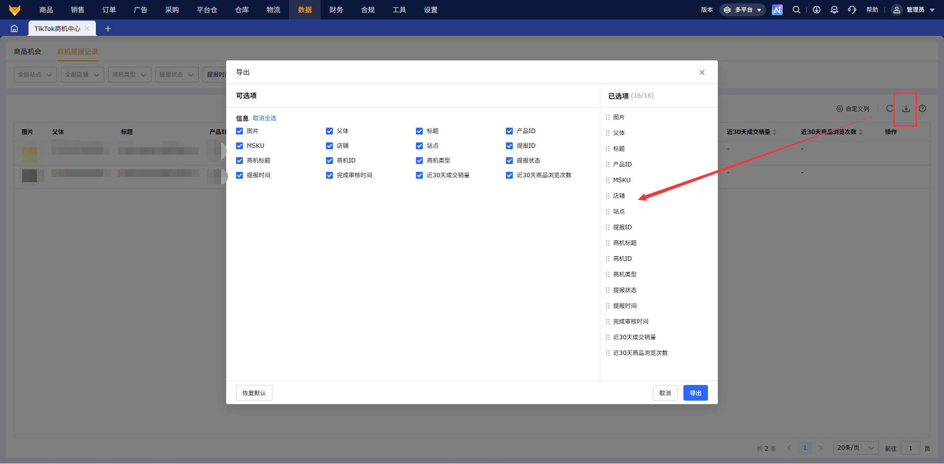Uncheck the 标题 checkbox
The width and height of the screenshot is (944, 464).
419,131
